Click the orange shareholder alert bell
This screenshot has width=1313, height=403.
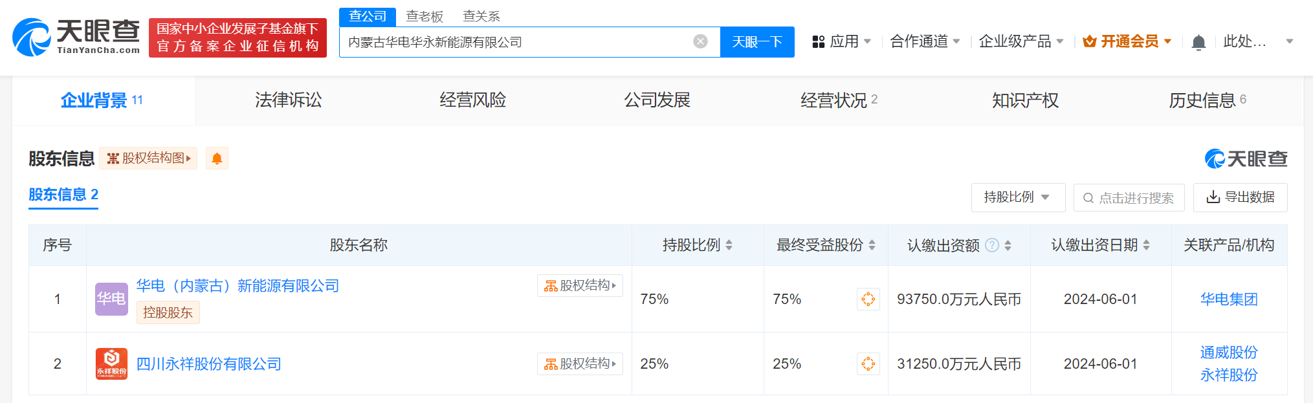point(217,158)
